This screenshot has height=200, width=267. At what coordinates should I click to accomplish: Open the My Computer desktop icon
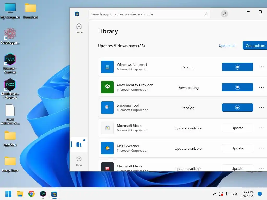point(10,11)
